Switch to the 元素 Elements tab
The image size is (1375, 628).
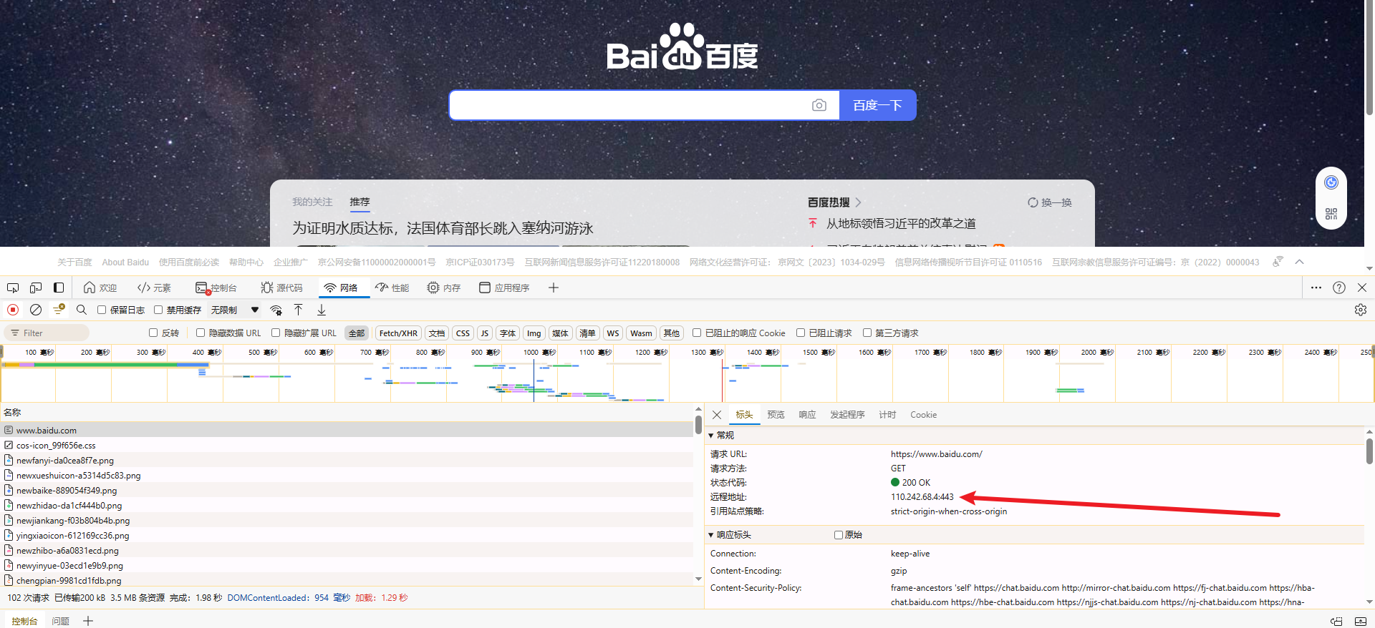pyautogui.click(x=154, y=288)
